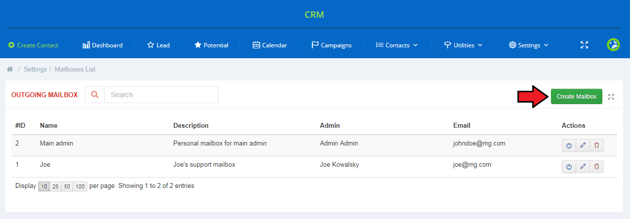The image size is (630, 219).
Task: Toggle fullscreen from the top navigation bar
Action: (585, 45)
